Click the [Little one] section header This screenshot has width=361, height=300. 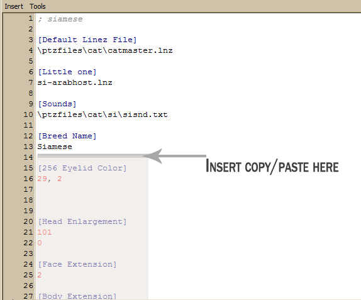[x=67, y=72]
